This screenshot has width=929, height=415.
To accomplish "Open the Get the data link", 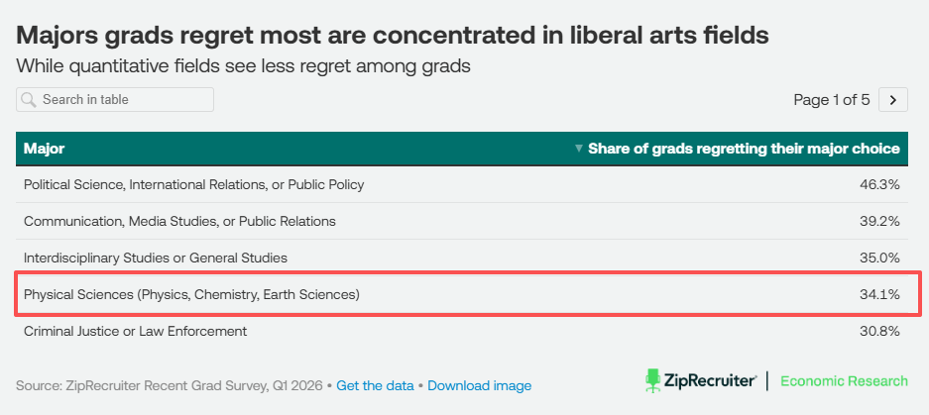I will [375, 386].
